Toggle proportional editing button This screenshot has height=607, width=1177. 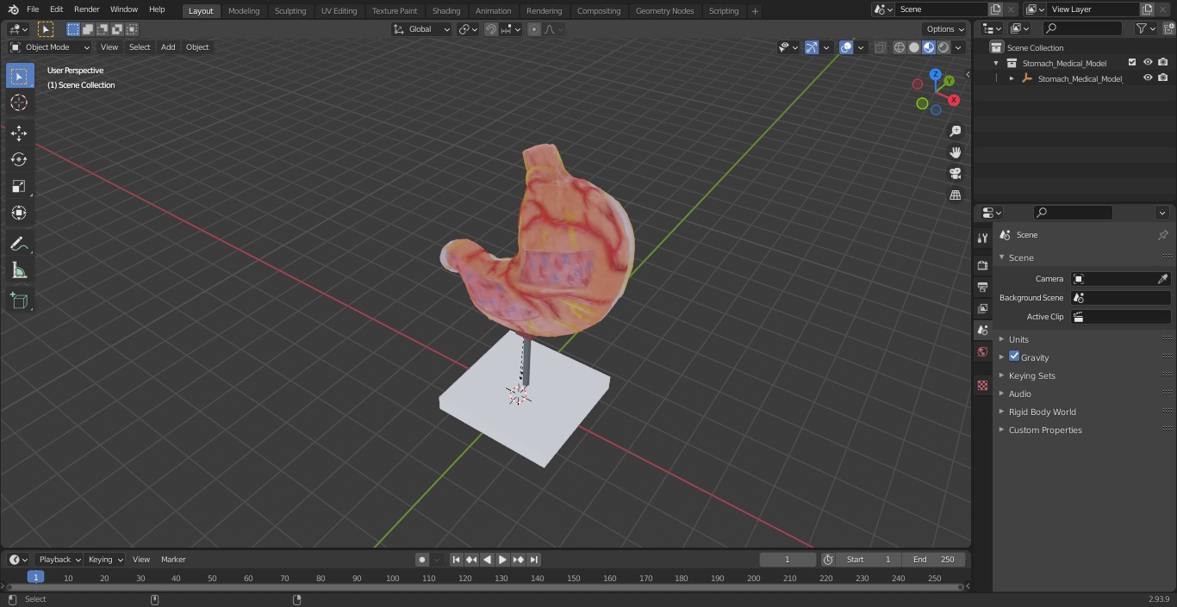point(534,29)
